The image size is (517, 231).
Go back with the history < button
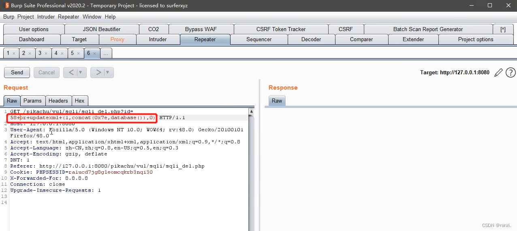71,72
